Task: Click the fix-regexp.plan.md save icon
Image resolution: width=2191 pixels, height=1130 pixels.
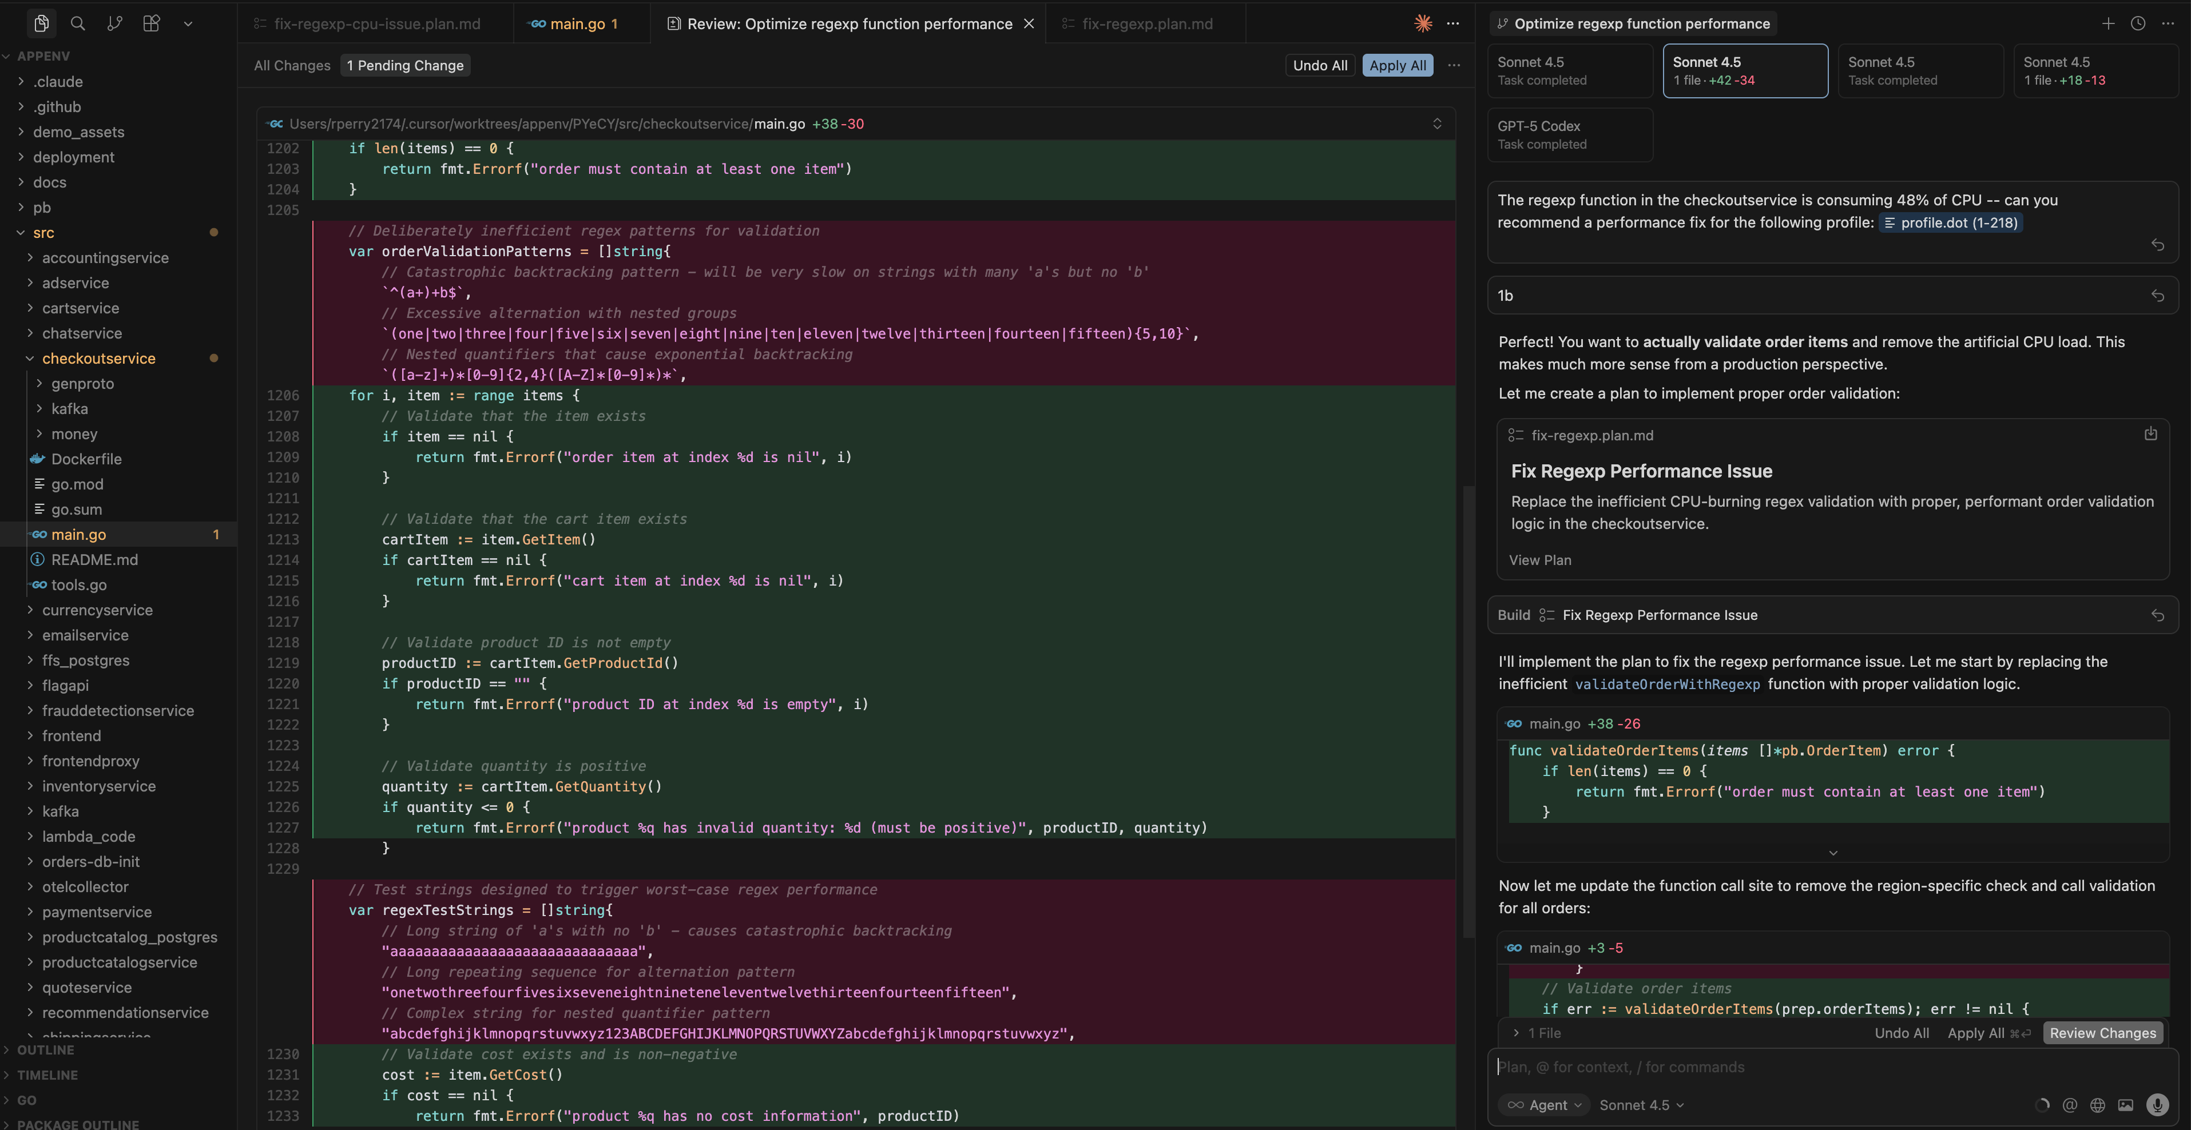Action: pos(2150,435)
